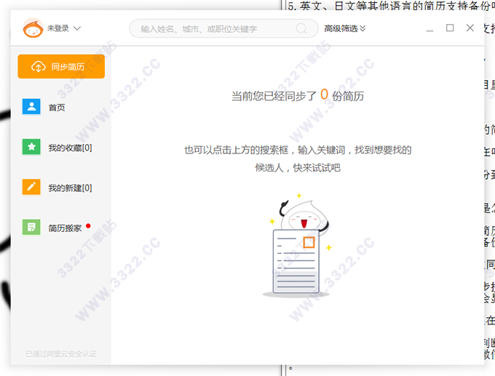Open the 未登录 account dropdown

pos(64,28)
